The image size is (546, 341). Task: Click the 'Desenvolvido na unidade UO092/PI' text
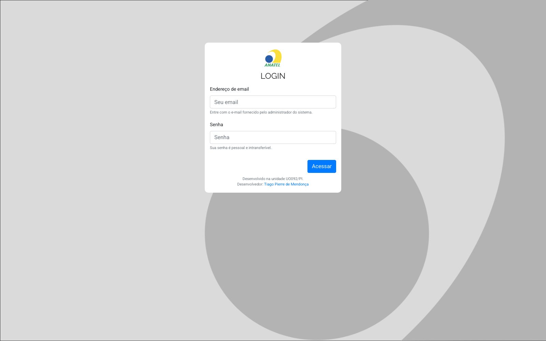pyautogui.click(x=273, y=179)
